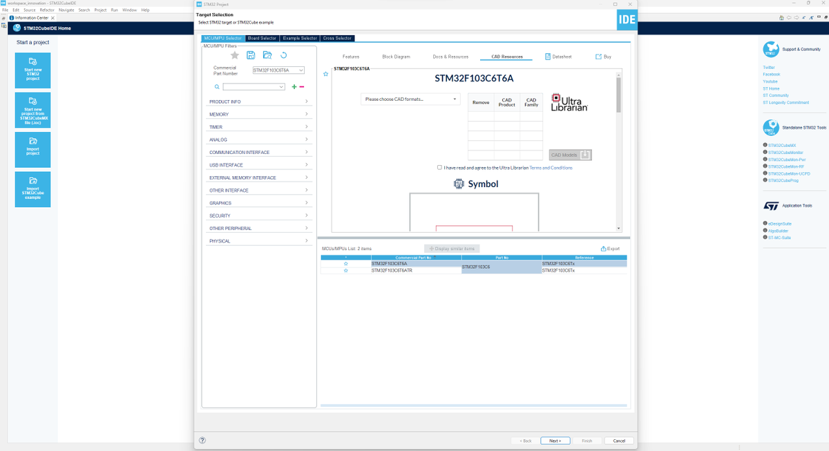Open the Datasheet document link
829x451 pixels.
(558, 57)
